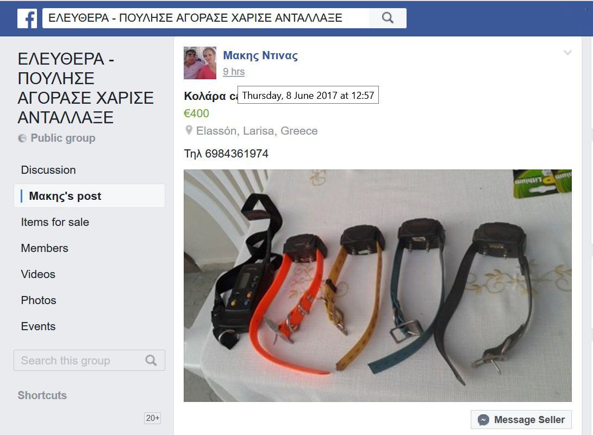Go to Items for sale
The width and height of the screenshot is (593, 435).
click(x=55, y=222)
